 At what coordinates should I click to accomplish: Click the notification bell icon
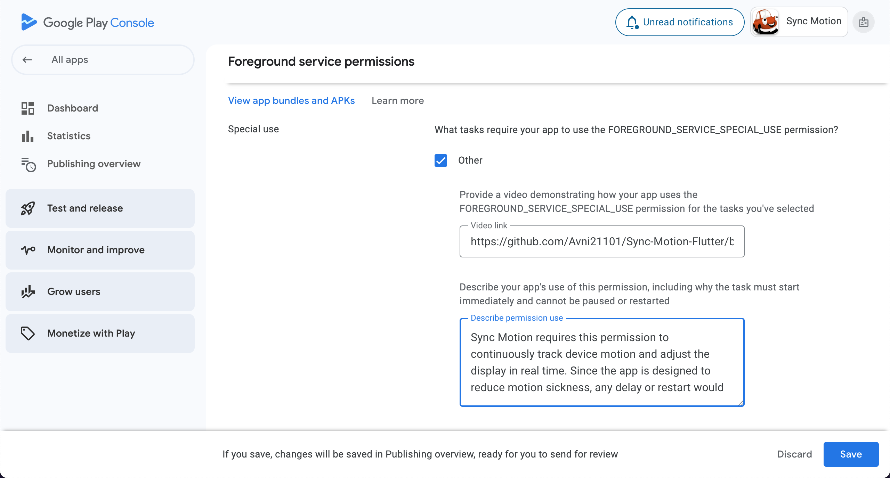tap(632, 22)
